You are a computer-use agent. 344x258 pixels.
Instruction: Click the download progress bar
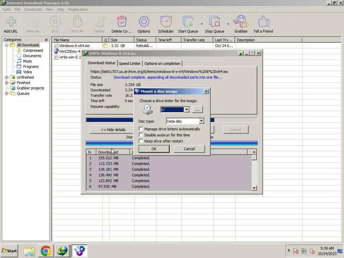(x=171, y=120)
